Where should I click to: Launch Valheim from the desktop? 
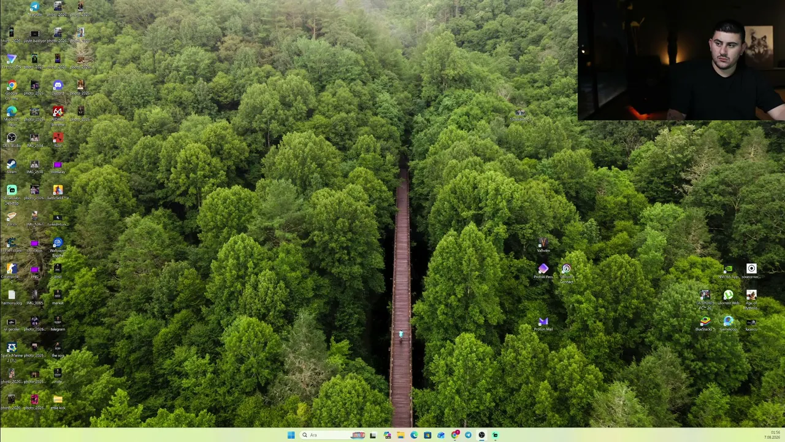point(543,246)
